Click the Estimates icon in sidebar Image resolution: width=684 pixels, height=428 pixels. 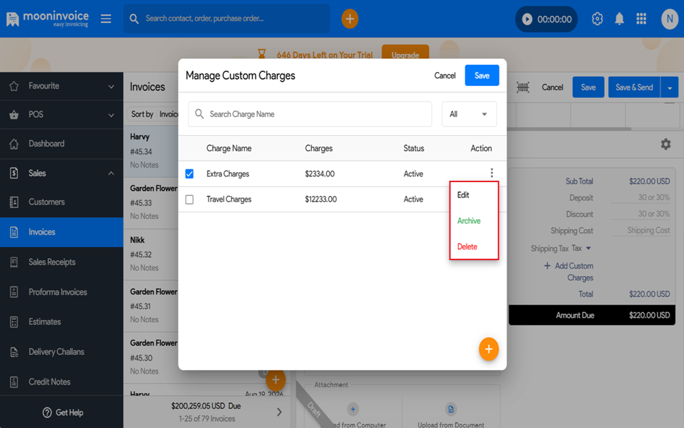point(14,322)
